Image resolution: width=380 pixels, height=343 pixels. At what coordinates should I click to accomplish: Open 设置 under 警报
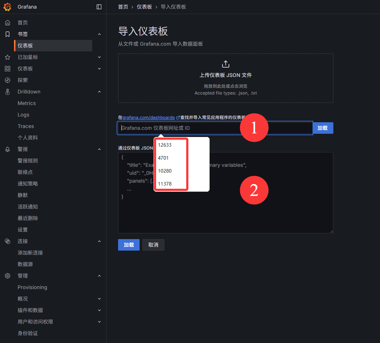23,230
